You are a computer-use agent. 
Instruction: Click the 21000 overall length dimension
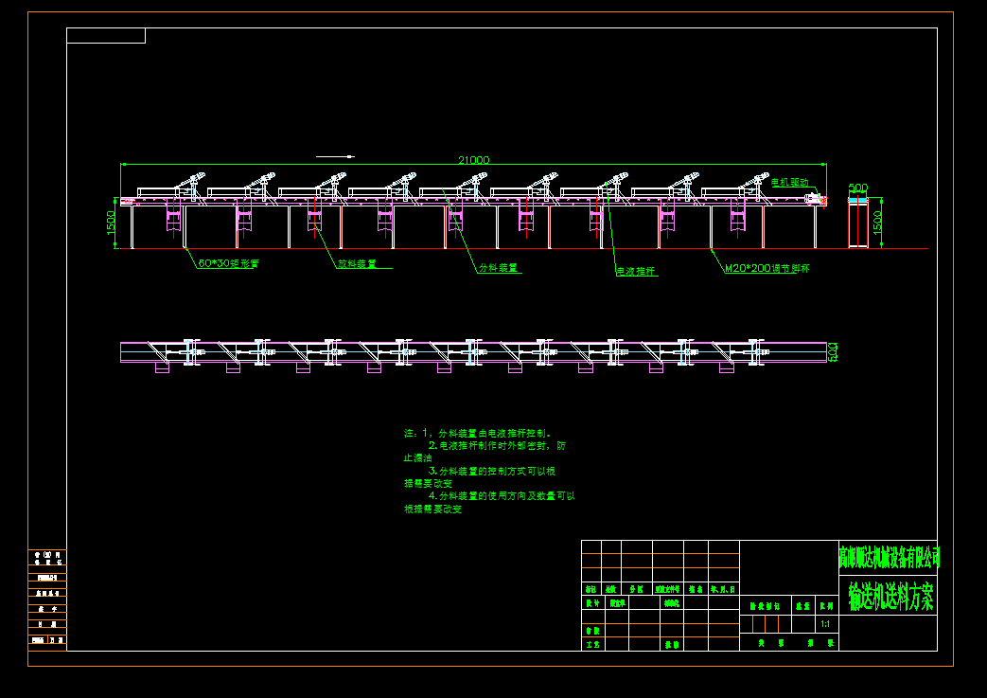point(473,160)
